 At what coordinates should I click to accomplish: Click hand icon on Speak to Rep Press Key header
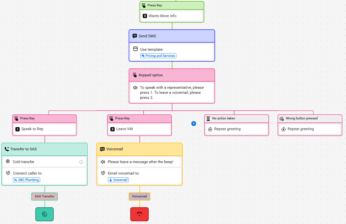point(16,118)
